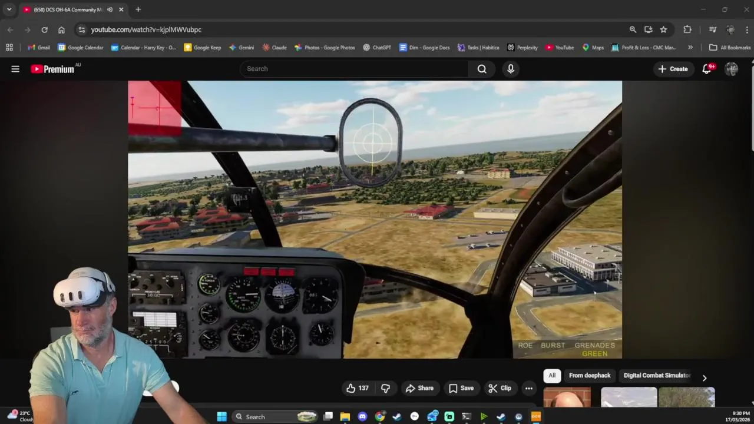Start voice search with the microphone icon
Viewport: 754px width, 424px height.
[511, 69]
